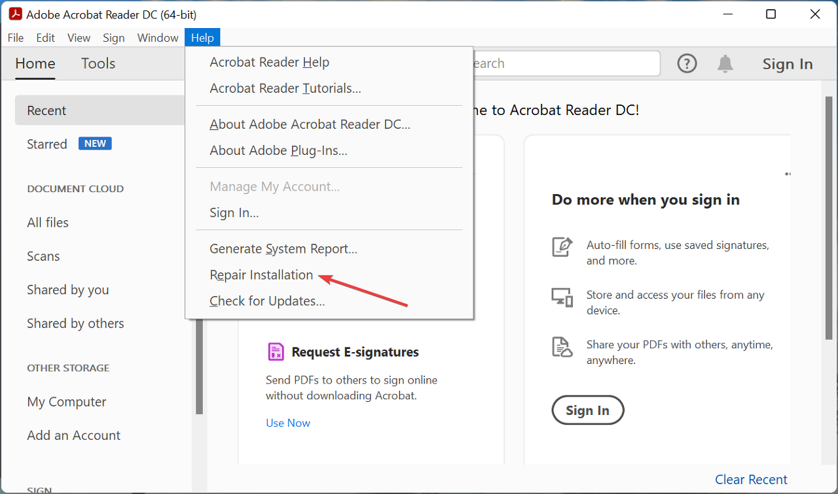Click the OTHER STORAGE section label

tap(68, 368)
